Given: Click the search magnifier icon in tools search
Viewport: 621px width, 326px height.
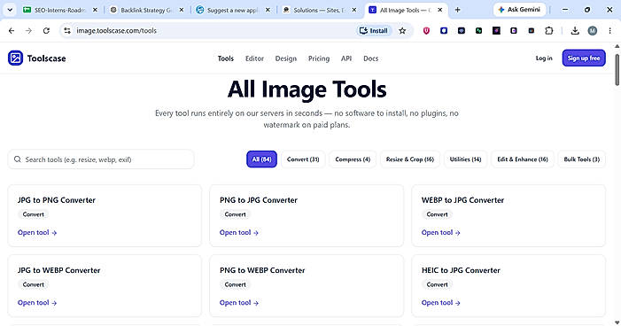Looking at the screenshot, I should (x=18, y=159).
